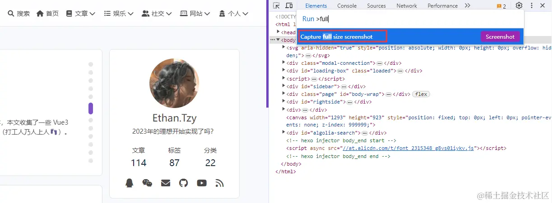Open the 个人 dropdown menu

233,14
